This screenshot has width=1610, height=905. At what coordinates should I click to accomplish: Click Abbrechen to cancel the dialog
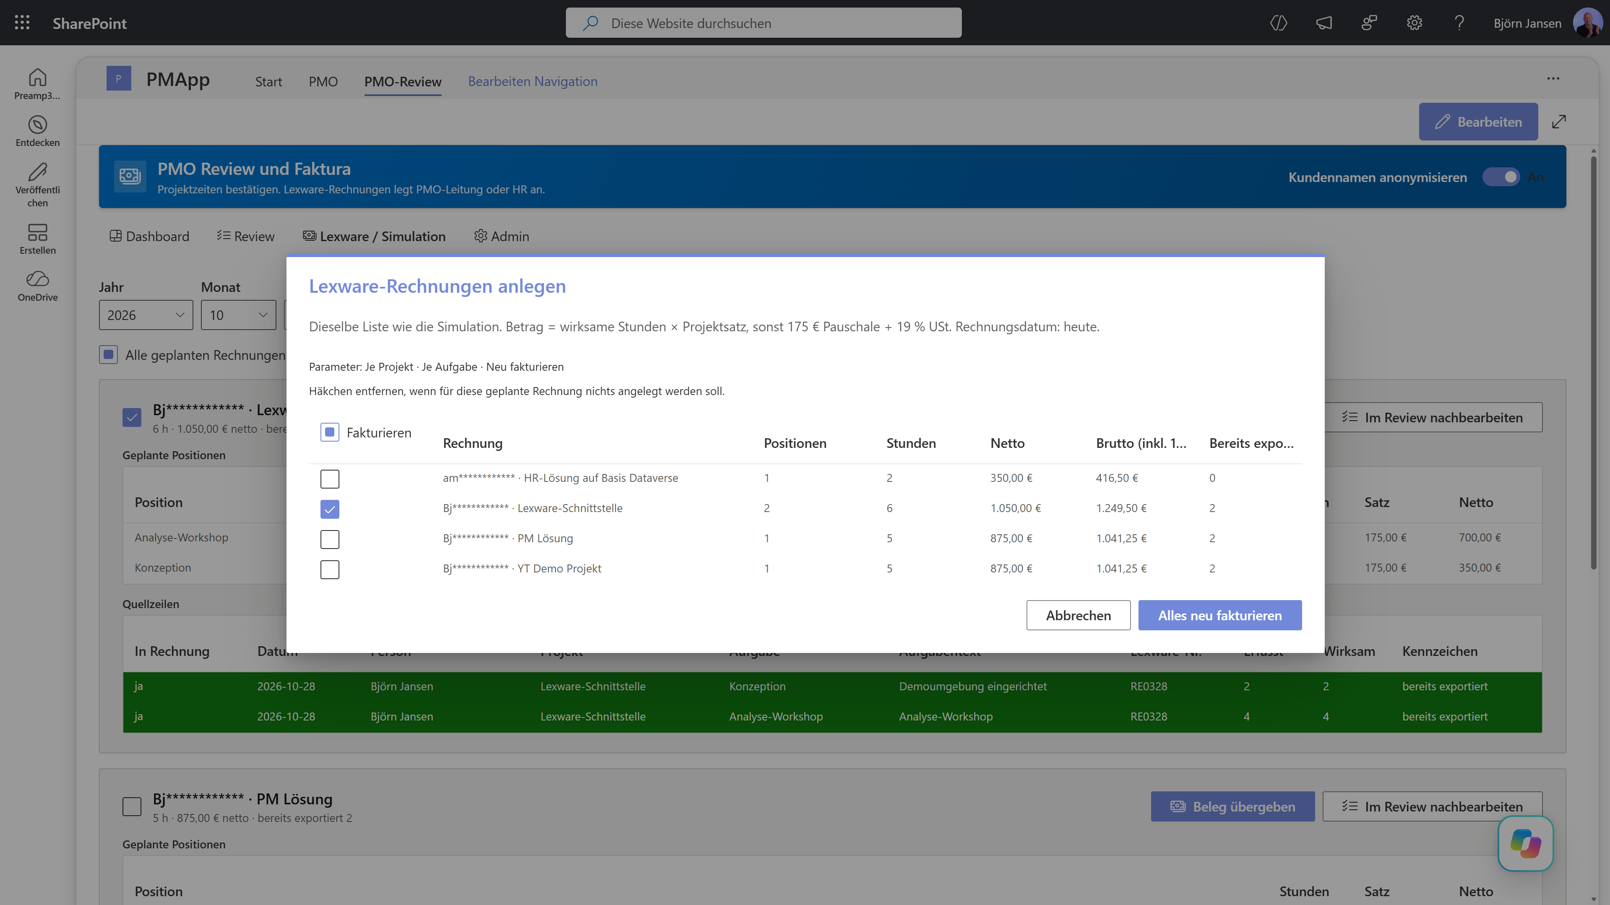tap(1078, 615)
